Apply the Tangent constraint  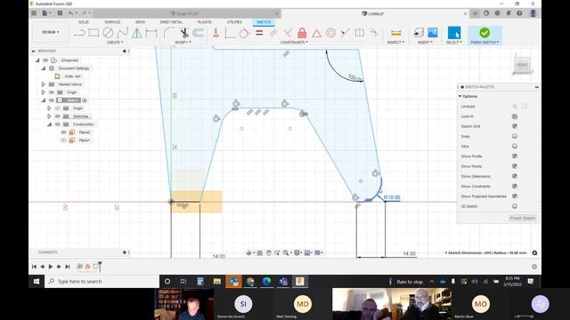click(x=244, y=33)
